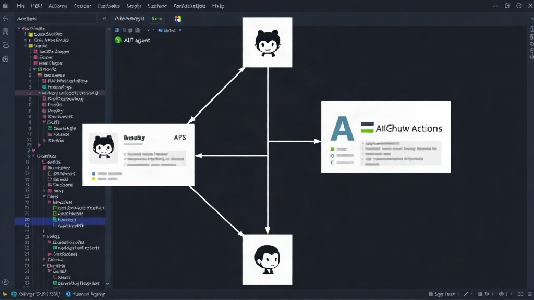Screen dimensions: 534x300
Task: Click the large A logo on the Actions card
Action: (342, 129)
